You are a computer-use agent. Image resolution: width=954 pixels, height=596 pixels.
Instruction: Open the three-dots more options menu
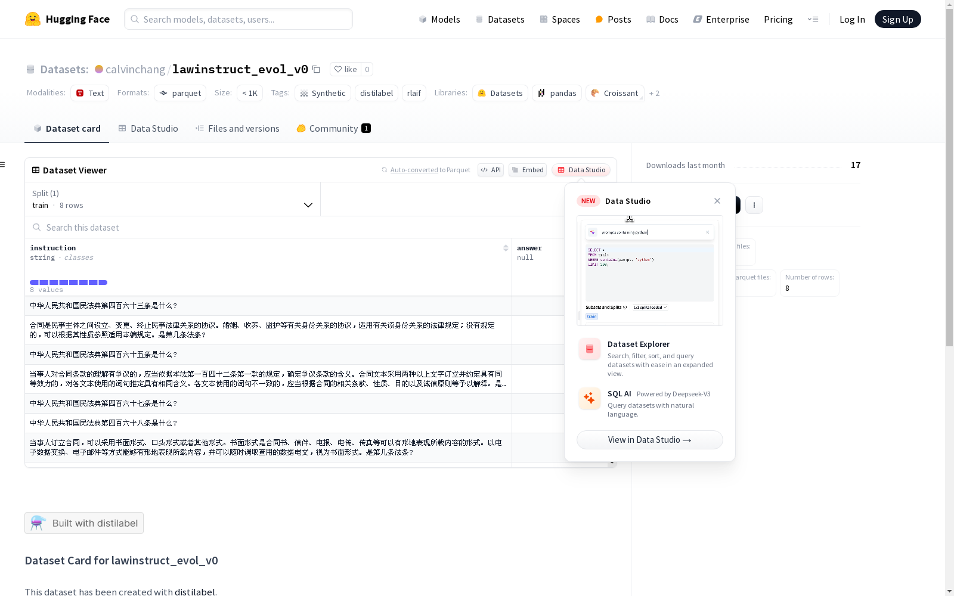pyautogui.click(x=754, y=205)
